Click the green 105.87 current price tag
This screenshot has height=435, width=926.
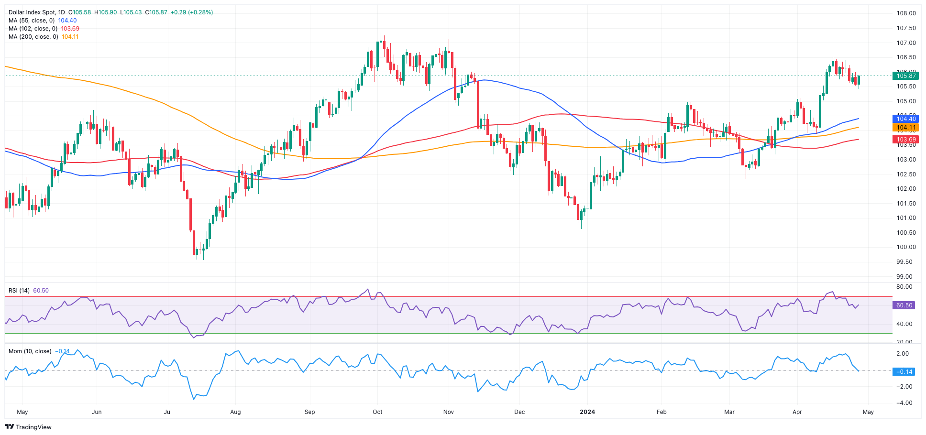click(905, 76)
